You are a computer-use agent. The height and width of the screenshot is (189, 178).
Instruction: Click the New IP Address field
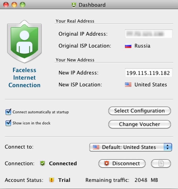pos(148,73)
